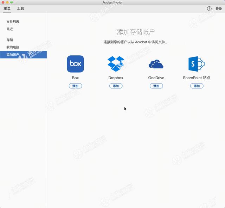Switch to the 工具 tab

pos(20,8)
